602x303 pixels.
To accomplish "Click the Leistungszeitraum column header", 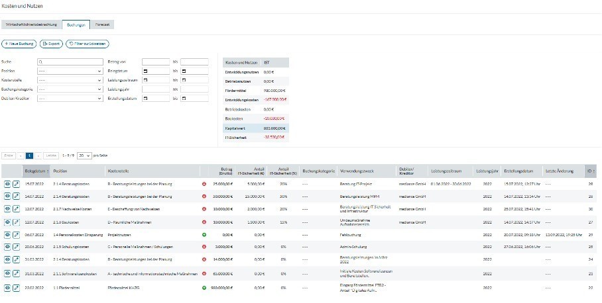I will coord(450,171).
